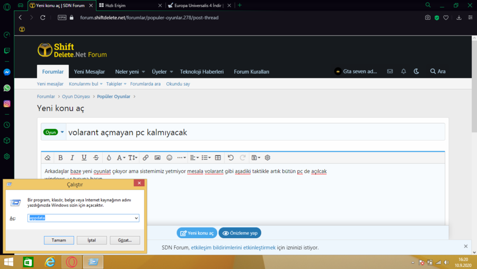Click the Önizleme yap preview button
This screenshot has width=477, height=269.
point(240,233)
